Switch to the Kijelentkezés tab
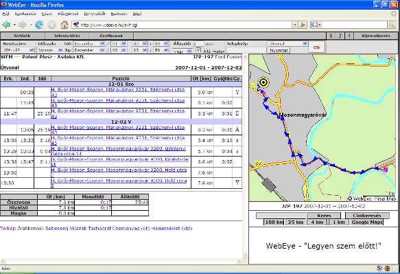400x274 pixels. (376, 36)
